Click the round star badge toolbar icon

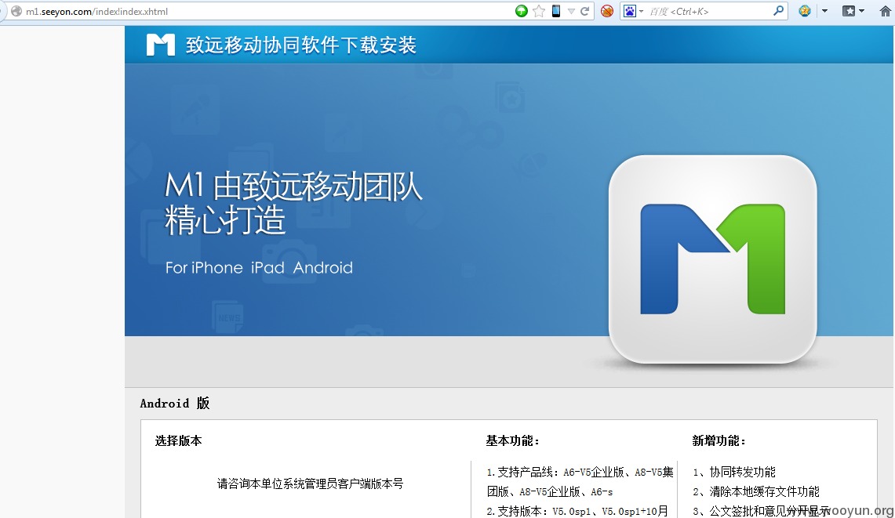pos(805,11)
